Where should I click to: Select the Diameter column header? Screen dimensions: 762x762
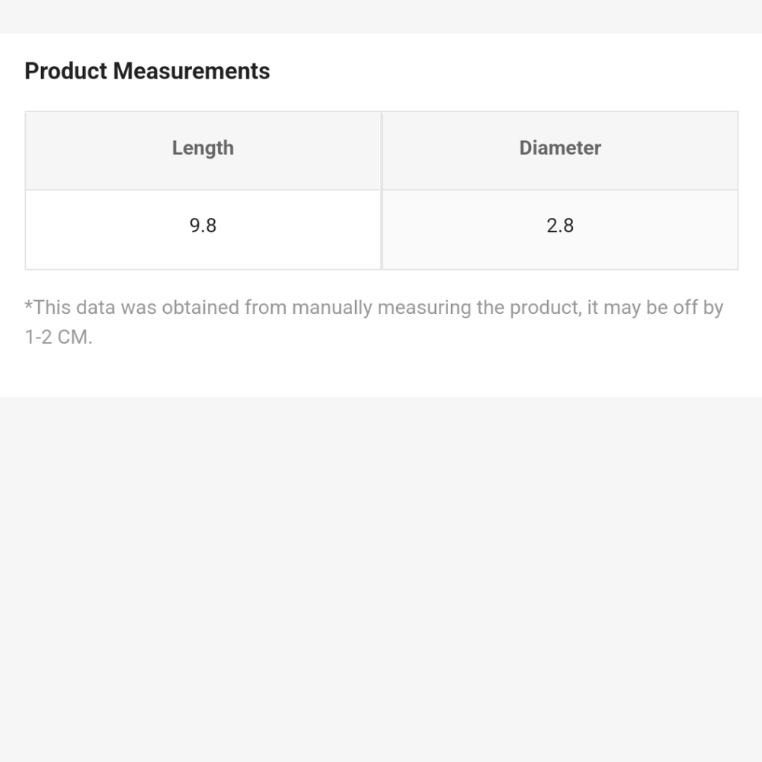tap(560, 151)
